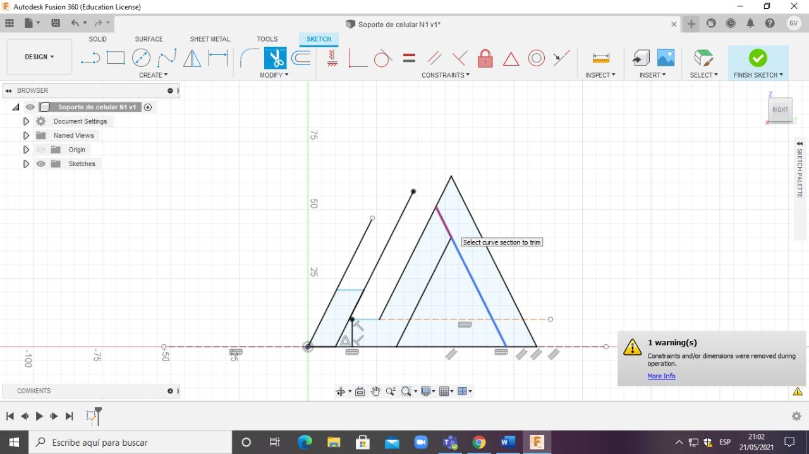Image resolution: width=809 pixels, height=454 pixels.
Task: Click the SKETCH tab
Action: 319,39
